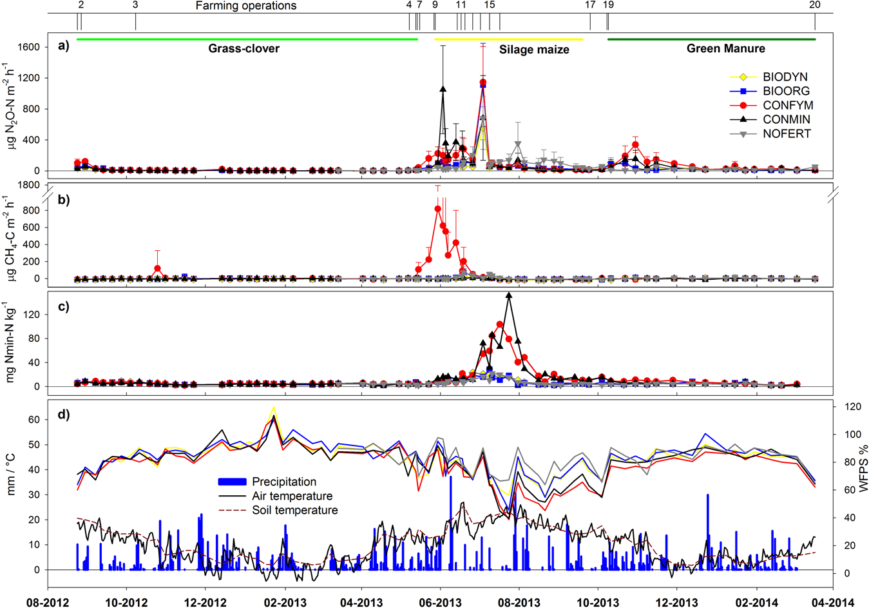Click the blue square BIOORG legend marker
Image resolution: width=869 pixels, height=608 pixels.
tap(742, 92)
